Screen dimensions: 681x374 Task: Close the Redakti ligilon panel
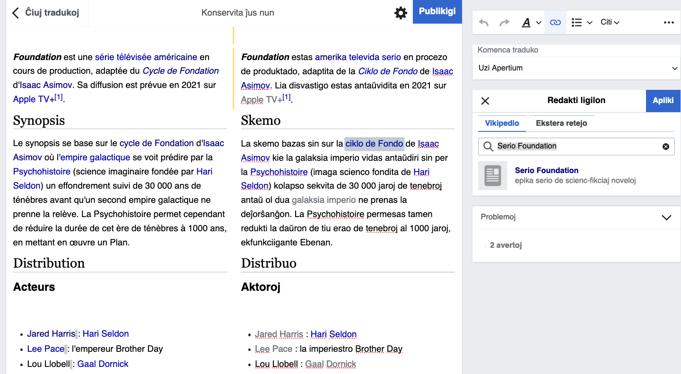point(485,101)
